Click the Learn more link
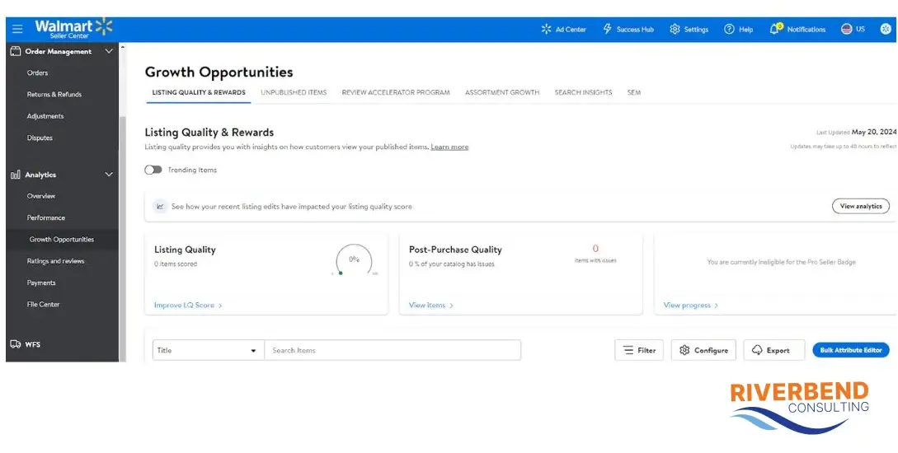898x453 pixels. [x=449, y=147]
